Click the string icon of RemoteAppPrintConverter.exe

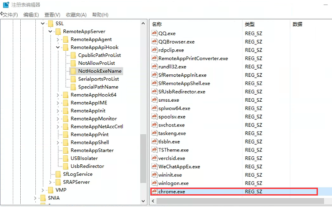(154, 58)
